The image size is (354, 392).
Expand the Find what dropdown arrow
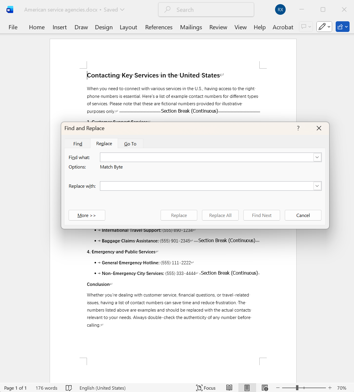tap(317, 157)
